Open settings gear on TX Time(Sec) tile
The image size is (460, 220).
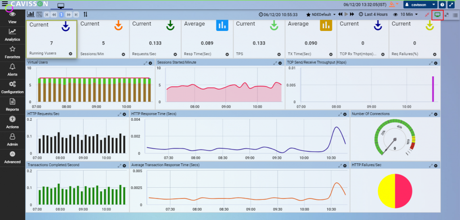[x=331, y=54]
